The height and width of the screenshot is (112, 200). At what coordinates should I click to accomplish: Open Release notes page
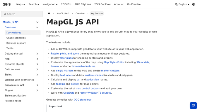point(13,101)
